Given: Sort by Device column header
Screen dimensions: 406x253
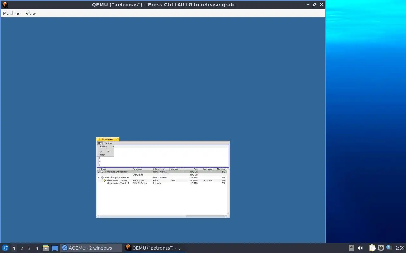Looking at the screenshot, I should click(115, 169).
